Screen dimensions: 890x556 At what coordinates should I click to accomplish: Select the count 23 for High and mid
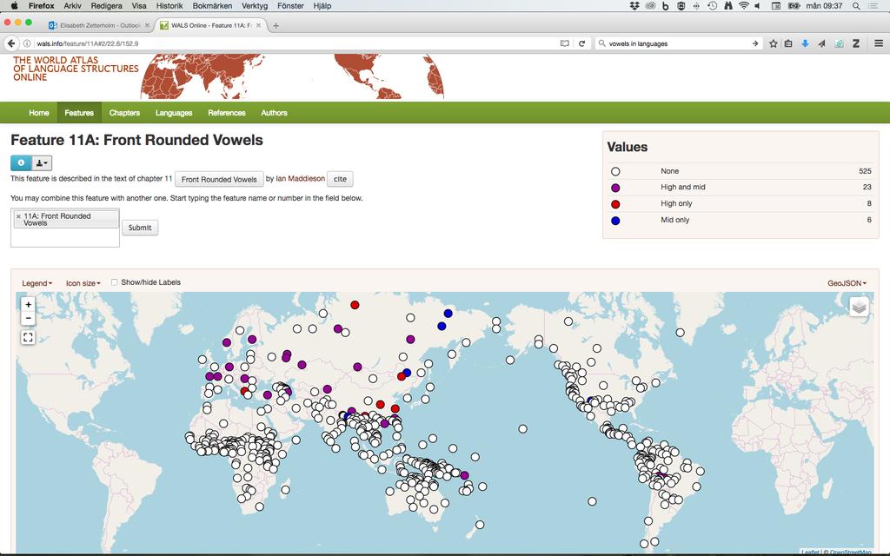(x=867, y=187)
